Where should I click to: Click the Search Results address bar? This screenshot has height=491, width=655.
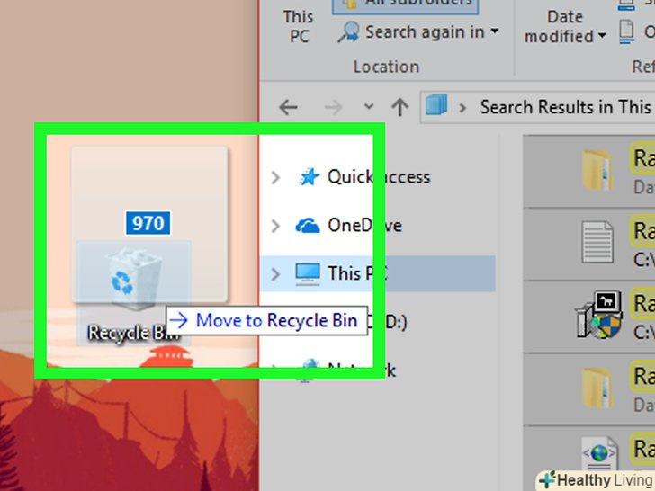tap(538, 107)
